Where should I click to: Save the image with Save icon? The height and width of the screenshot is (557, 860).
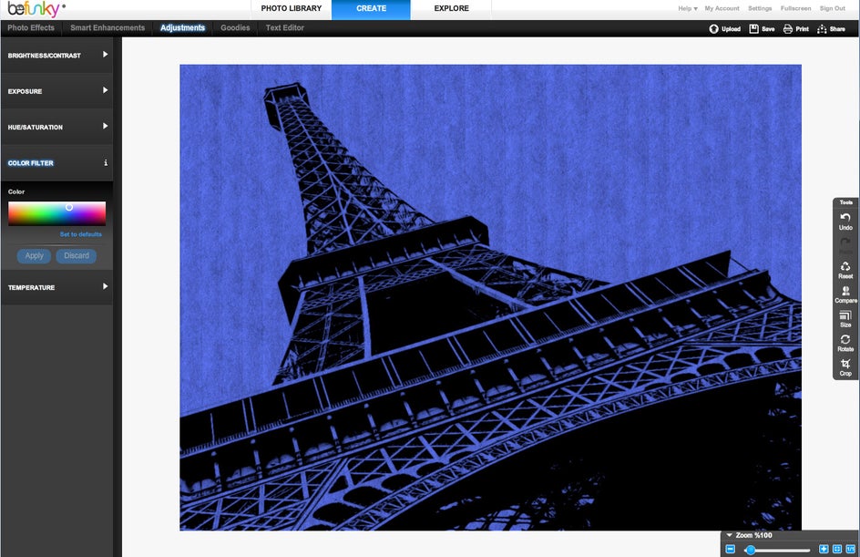pyautogui.click(x=753, y=28)
